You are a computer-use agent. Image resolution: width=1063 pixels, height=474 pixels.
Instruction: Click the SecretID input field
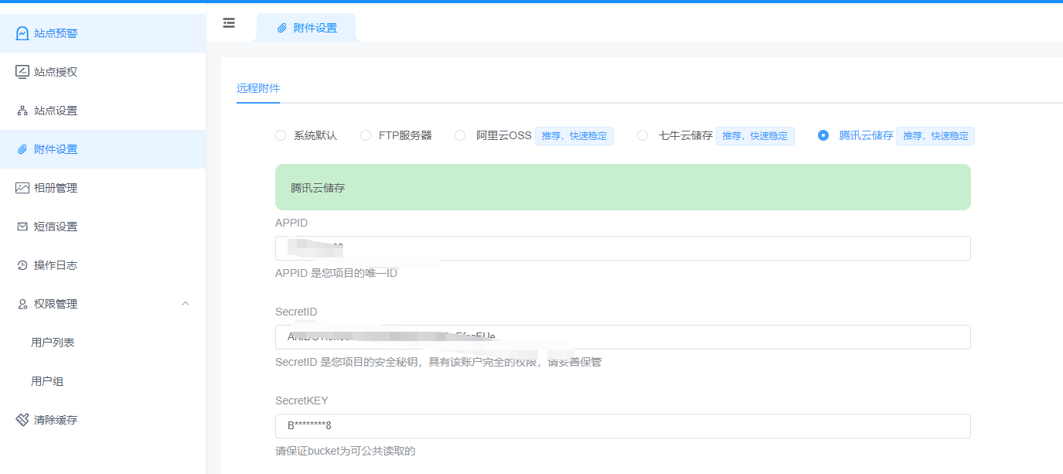pos(622,337)
